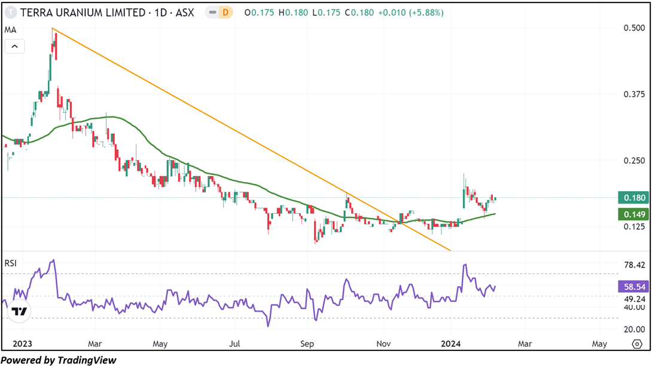Open chart settings hexagon icon
The height and width of the screenshot is (366, 652).
click(637, 344)
